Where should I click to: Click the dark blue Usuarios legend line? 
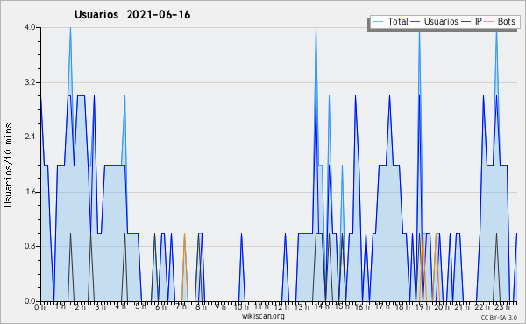(416, 22)
